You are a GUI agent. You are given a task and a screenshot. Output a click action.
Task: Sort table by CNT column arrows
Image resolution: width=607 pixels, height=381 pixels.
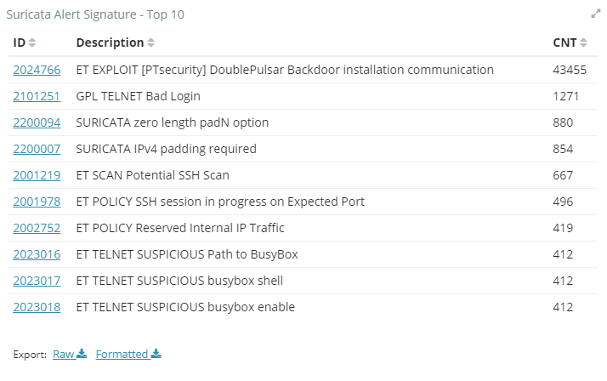tap(583, 43)
